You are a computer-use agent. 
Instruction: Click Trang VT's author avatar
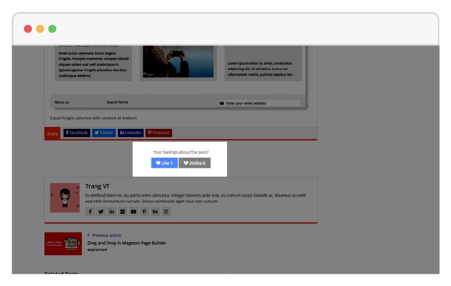[x=64, y=198]
